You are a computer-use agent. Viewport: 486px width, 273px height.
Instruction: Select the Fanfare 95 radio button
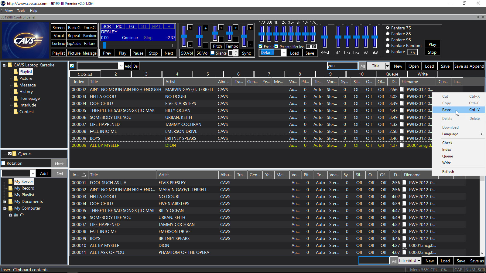pyautogui.click(x=388, y=40)
